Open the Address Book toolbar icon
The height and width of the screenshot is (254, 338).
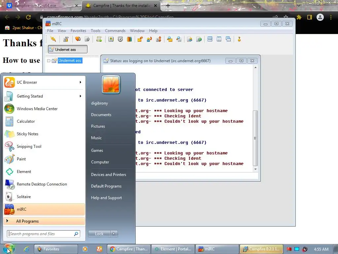pos(111,39)
